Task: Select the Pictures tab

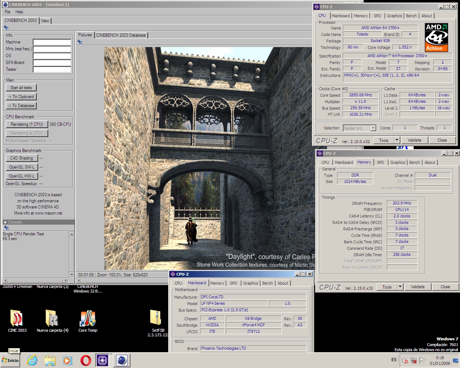Action: (x=85, y=35)
